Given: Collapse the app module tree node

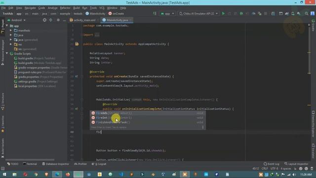Looking at the screenshot, I should 7,26.
